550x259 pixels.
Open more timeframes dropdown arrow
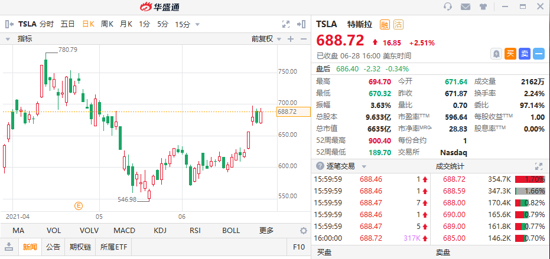tap(197, 25)
